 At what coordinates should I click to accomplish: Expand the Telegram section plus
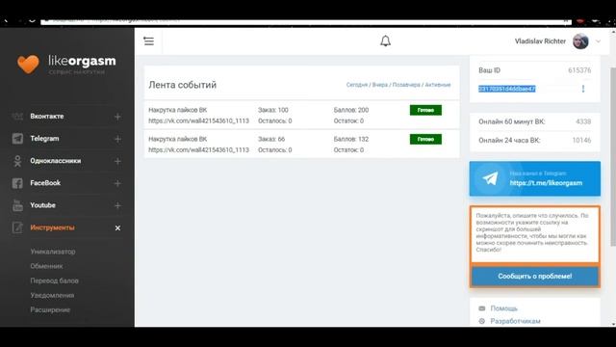tap(117, 139)
